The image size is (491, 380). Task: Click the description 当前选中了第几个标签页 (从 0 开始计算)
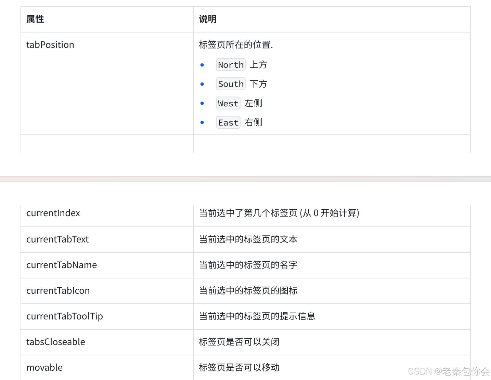click(279, 213)
